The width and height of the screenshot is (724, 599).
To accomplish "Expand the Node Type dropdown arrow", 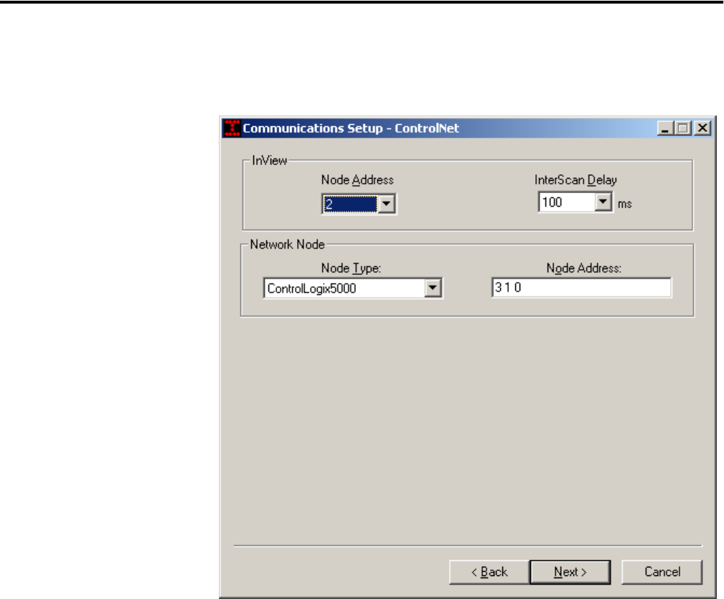I will click(433, 288).
